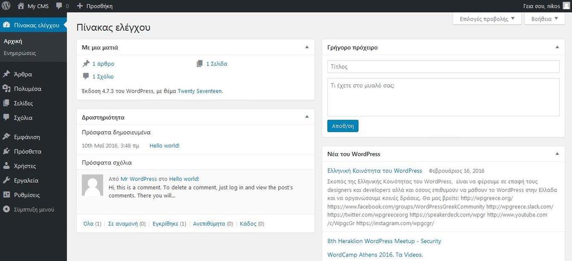Open Hello world! link in the comment
The image size is (572, 261).
[184, 179]
